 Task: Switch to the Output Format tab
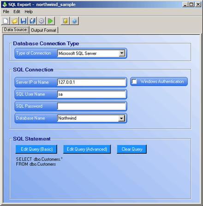coord(44,30)
